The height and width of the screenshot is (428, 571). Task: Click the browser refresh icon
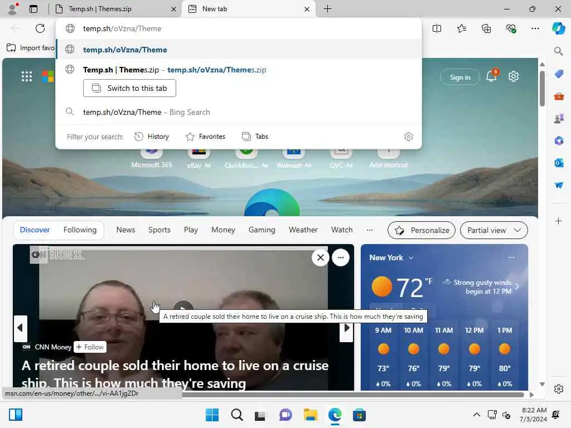pyautogui.click(x=40, y=28)
